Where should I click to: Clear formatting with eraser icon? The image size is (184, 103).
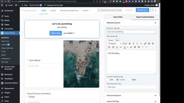(131, 47)
